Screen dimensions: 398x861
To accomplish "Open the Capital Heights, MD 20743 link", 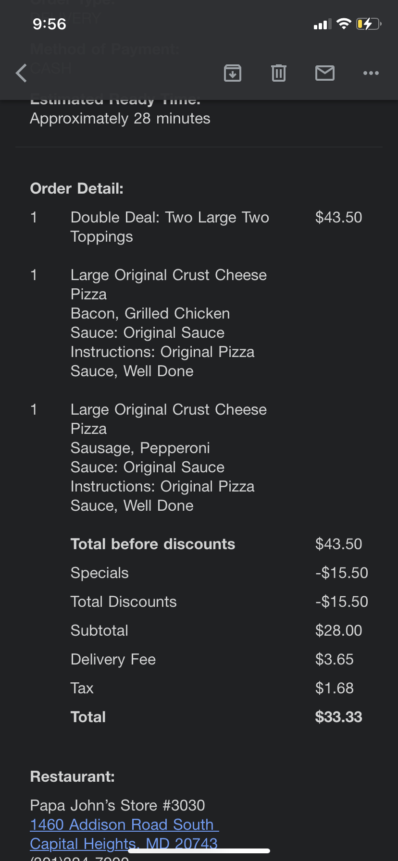I will click(x=124, y=843).
